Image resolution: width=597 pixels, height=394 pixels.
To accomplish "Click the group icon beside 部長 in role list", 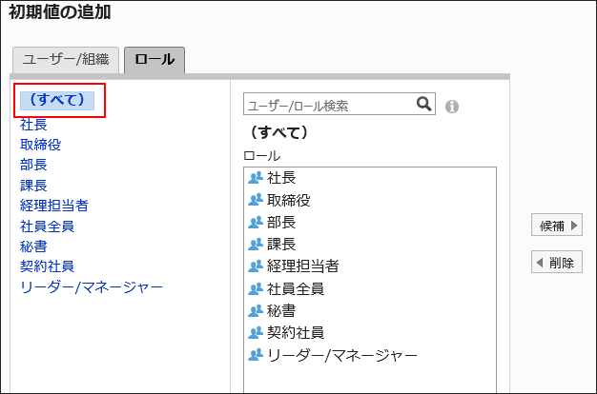I will (256, 222).
